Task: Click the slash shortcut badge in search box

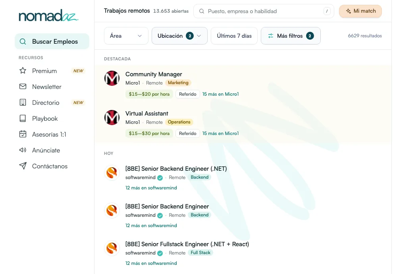Action: click(x=327, y=11)
